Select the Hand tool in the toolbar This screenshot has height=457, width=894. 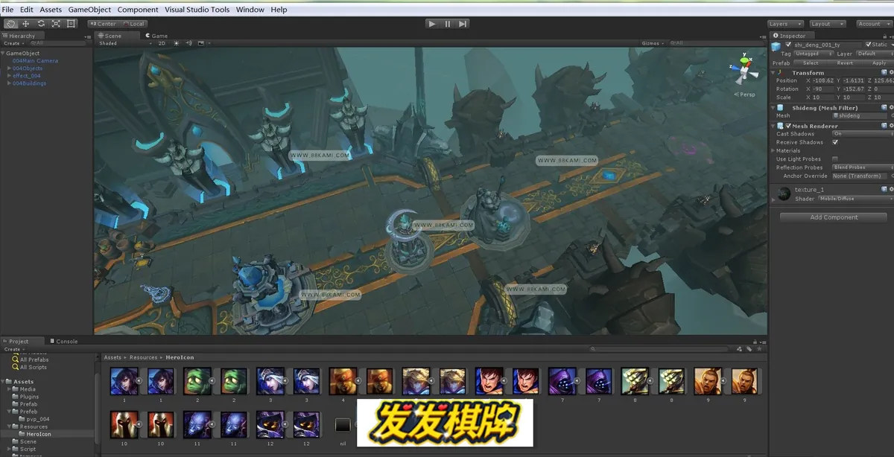(x=11, y=24)
